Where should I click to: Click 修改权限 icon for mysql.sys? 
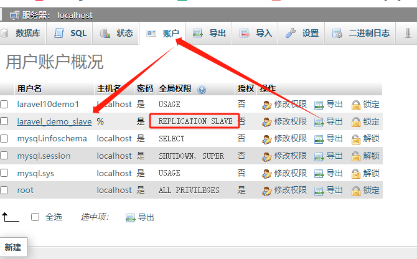click(267, 174)
